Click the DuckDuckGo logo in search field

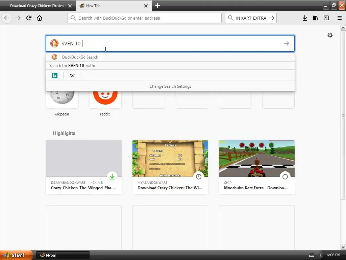pos(54,43)
